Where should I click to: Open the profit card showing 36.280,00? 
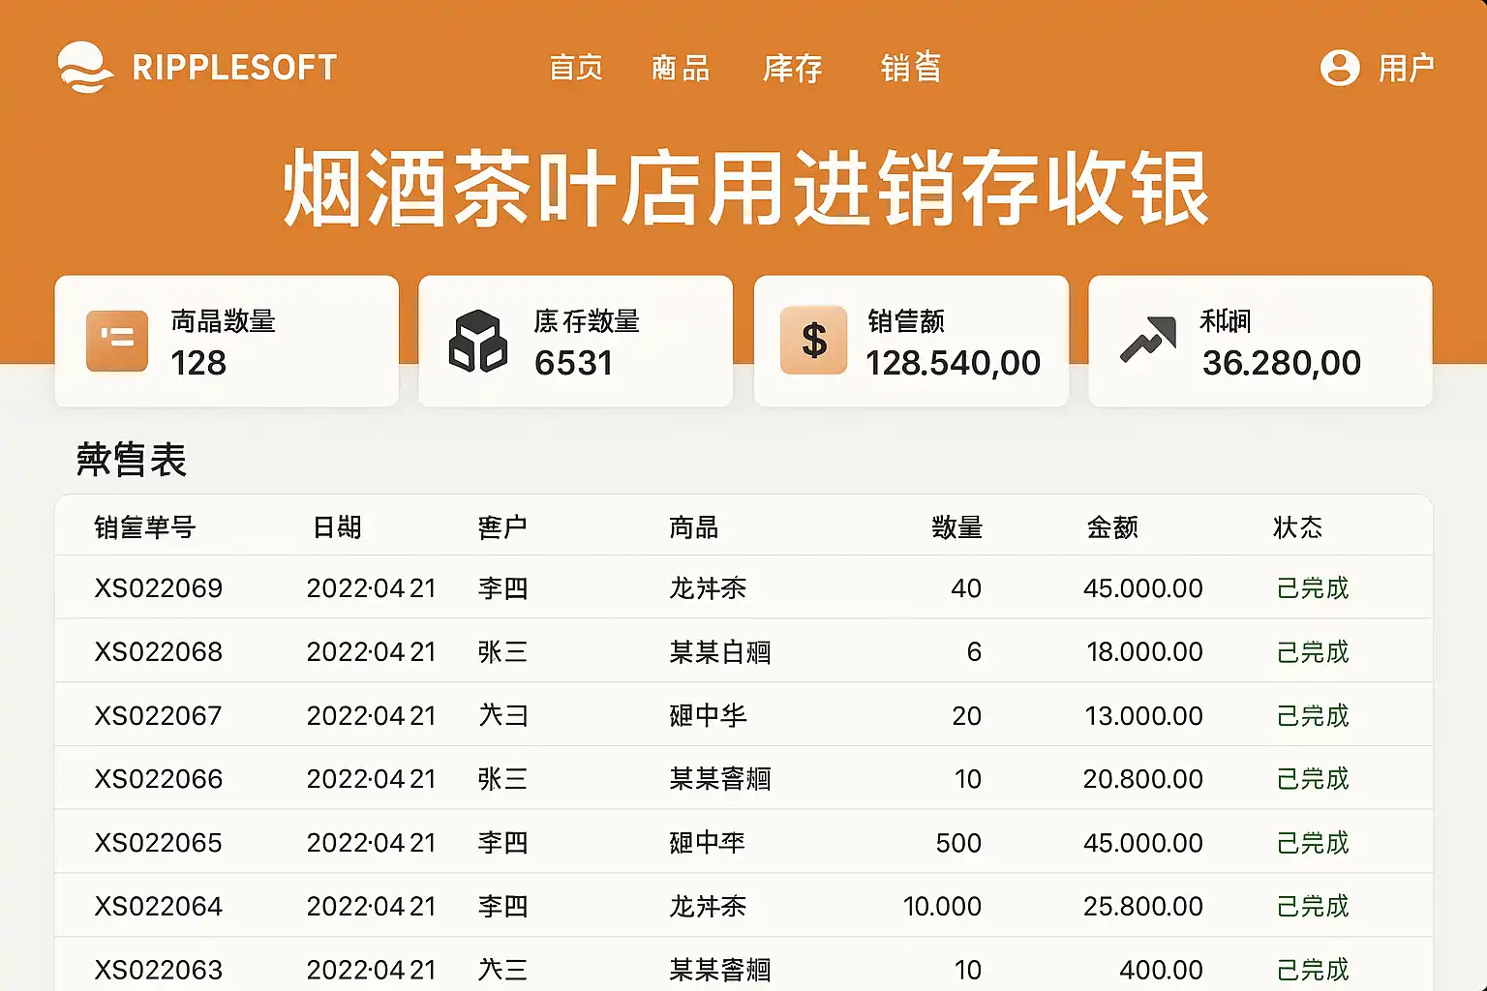point(1260,341)
